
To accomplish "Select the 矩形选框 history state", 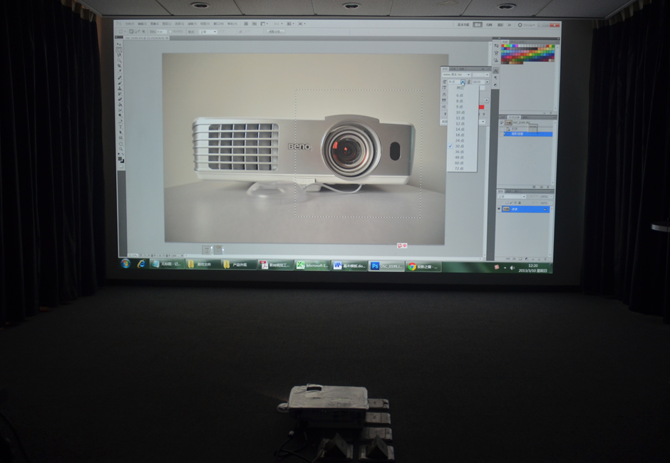I will [528, 134].
